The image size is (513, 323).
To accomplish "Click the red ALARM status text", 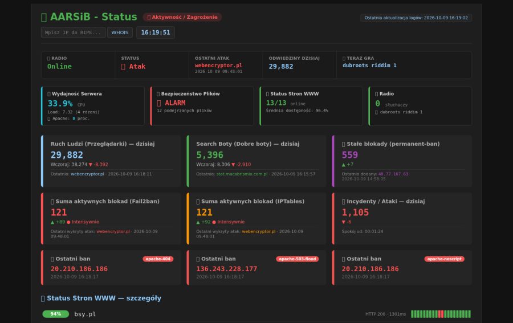I will point(175,103).
